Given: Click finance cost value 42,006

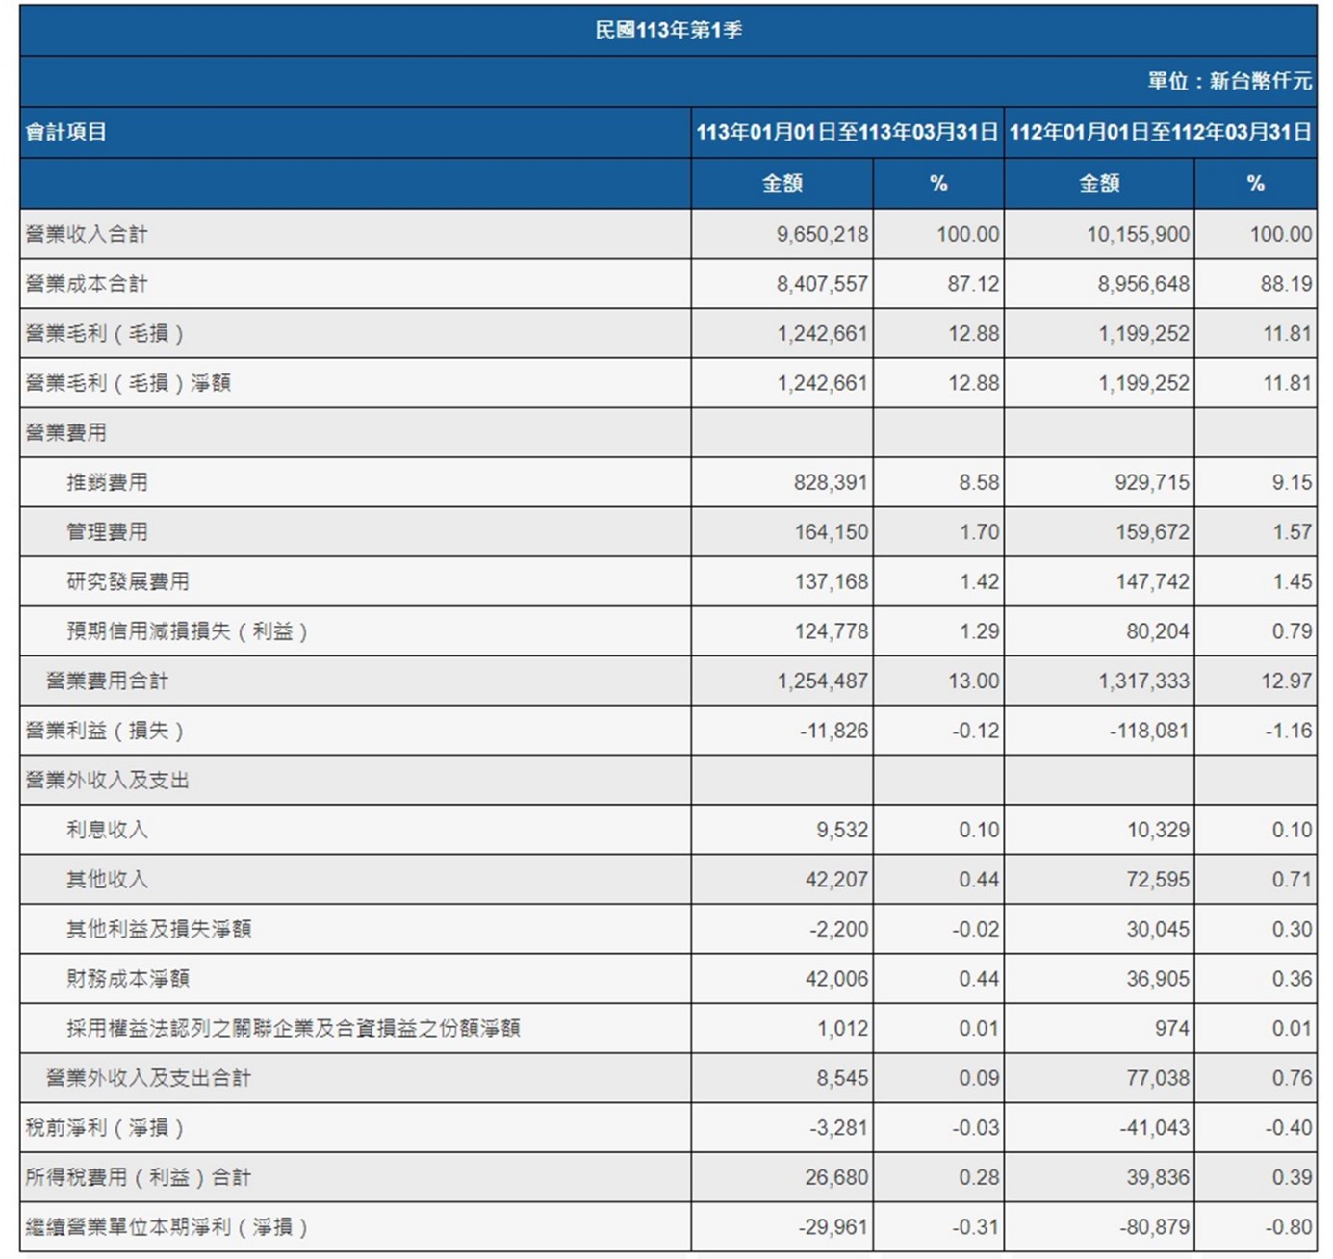Looking at the screenshot, I should (836, 979).
